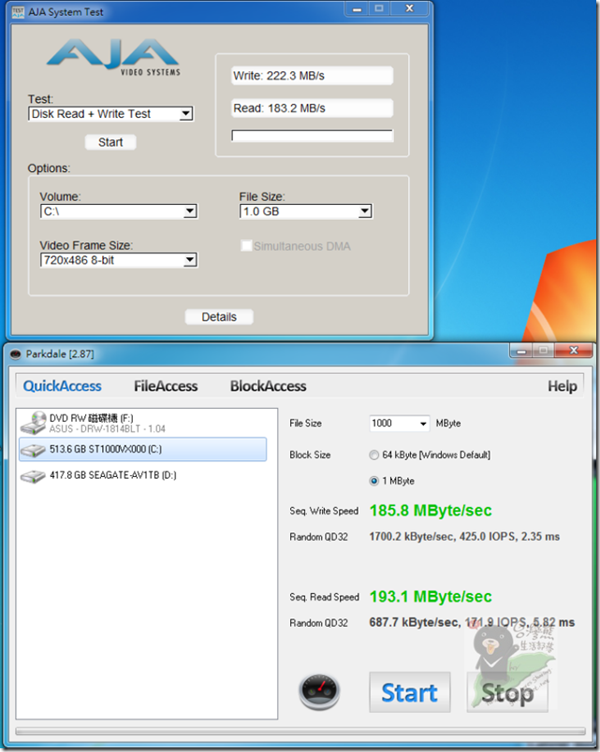The width and height of the screenshot is (600, 752).
Task: Switch to the BlockAccess tab
Action: [268, 386]
